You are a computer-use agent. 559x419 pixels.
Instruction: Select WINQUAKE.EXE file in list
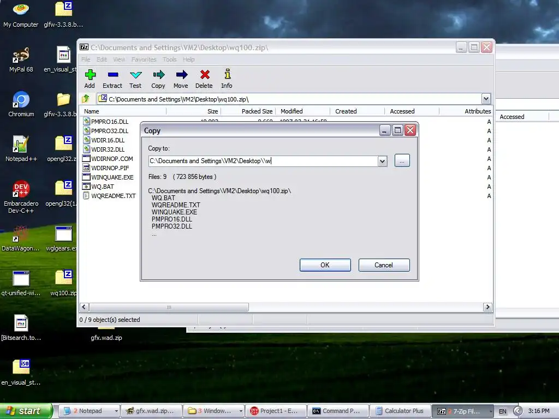click(108, 177)
